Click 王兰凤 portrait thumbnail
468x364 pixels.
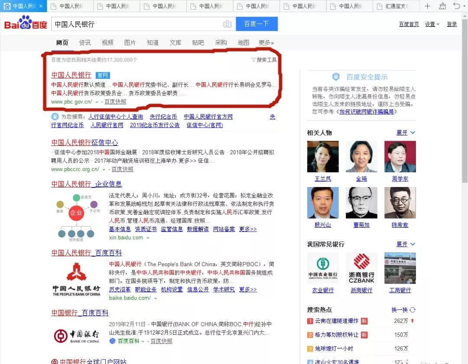coord(323,157)
